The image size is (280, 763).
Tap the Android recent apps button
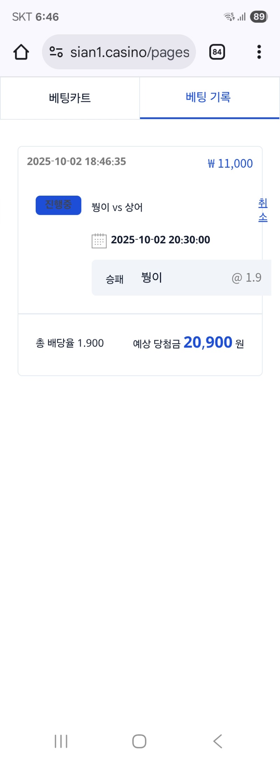(61, 741)
